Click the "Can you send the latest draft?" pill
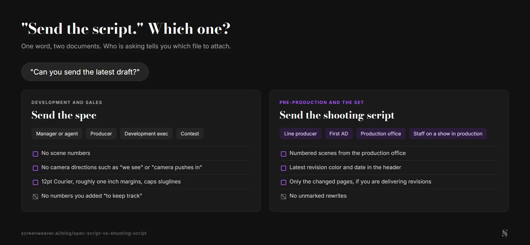Viewport: 530px width, 245px height. [x=85, y=72]
